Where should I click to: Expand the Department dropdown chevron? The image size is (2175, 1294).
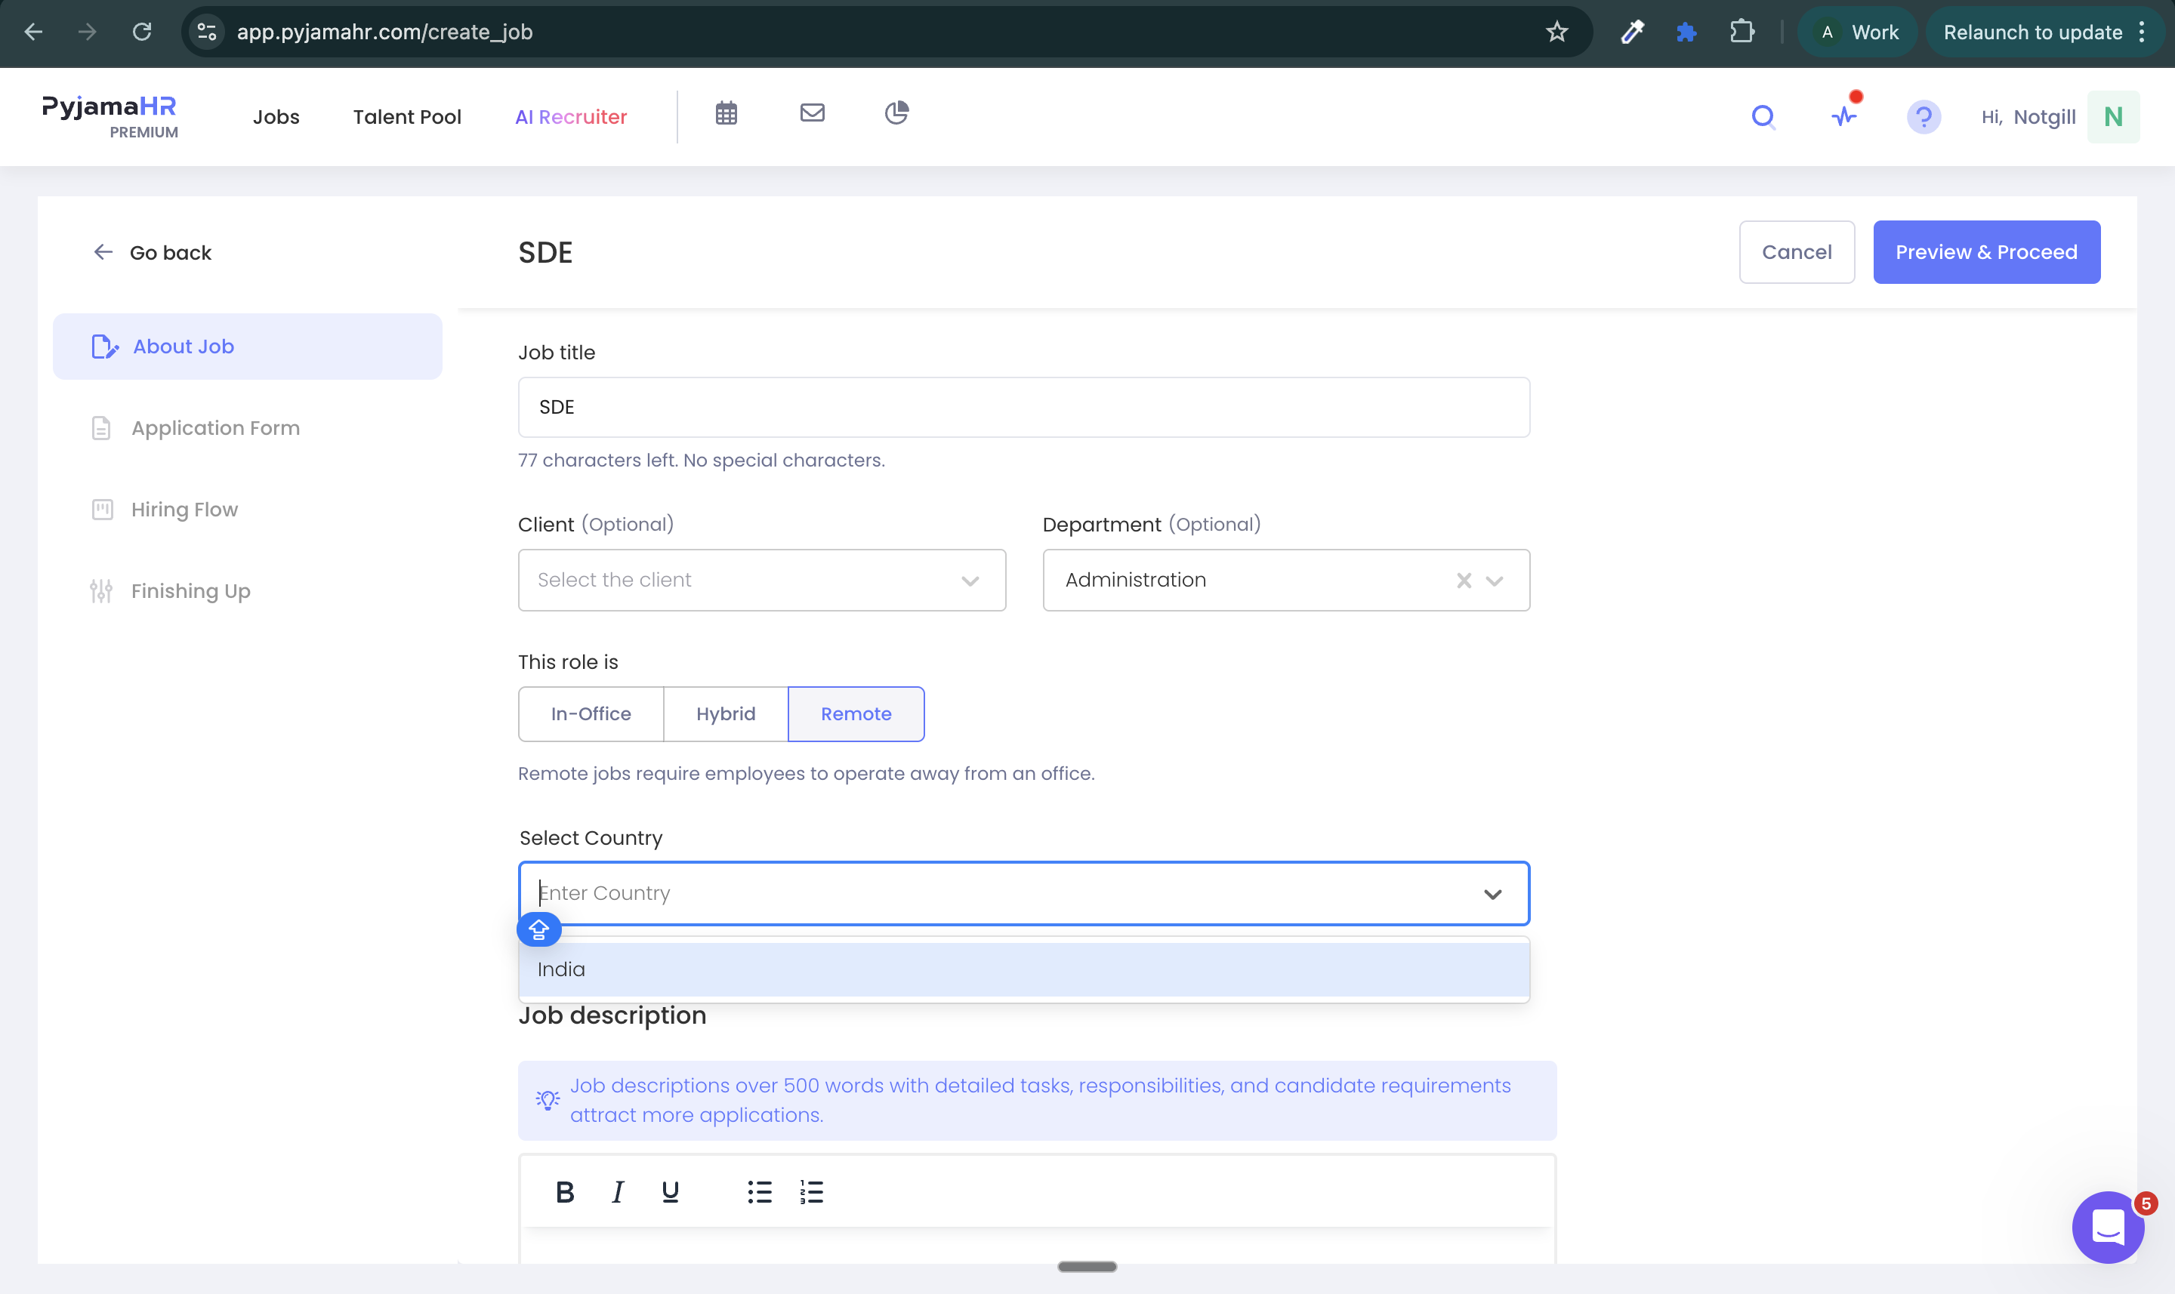pyautogui.click(x=1495, y=581)
